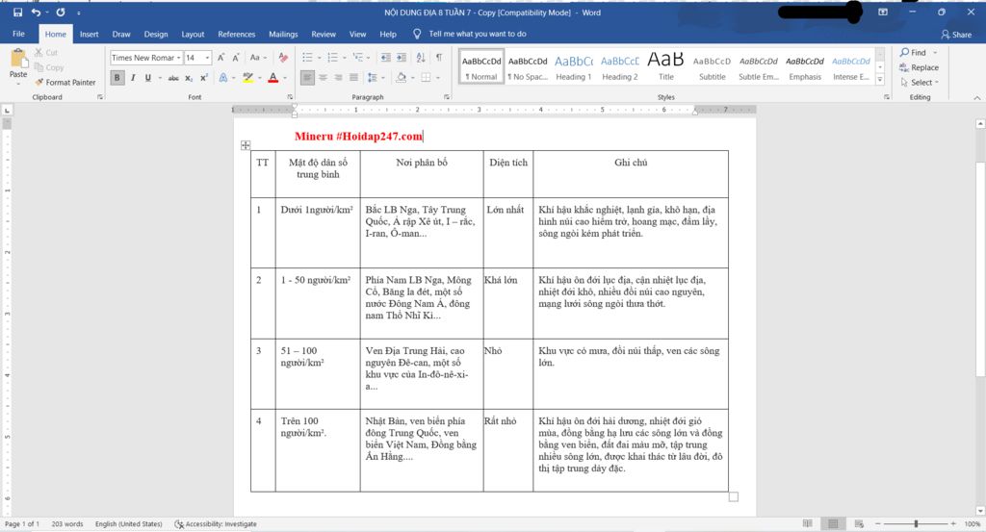Open the highlight color dropdown arrow
This screenshot has height=532, width=986.
coord(259,78)
